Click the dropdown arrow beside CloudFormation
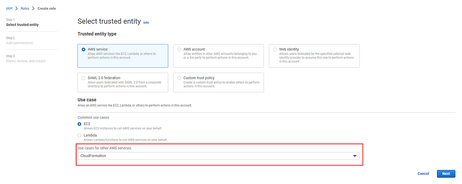Image resolution: width=462 pixels, height=184 pixels. 355,156
